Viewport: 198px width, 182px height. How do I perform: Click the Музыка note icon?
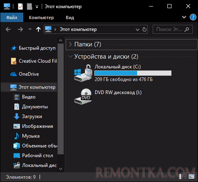coord(17,136)
